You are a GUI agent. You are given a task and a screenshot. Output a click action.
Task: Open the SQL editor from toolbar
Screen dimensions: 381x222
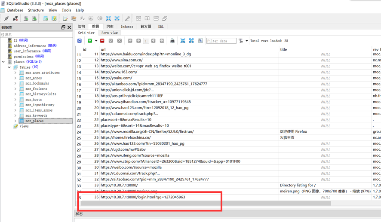tap(65, 18)
